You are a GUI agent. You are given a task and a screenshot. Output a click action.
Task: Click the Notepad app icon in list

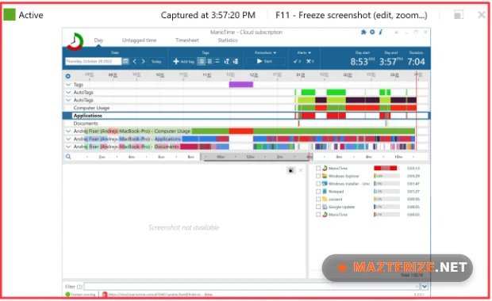(325, 192)
